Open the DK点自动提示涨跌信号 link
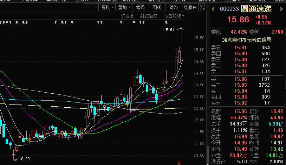 coord(247,40)
